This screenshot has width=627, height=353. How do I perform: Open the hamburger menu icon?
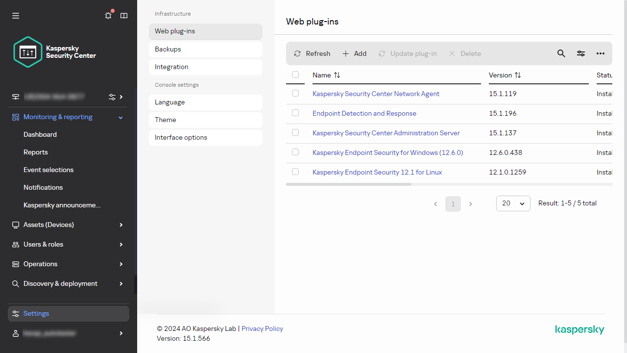click(16, 16)
